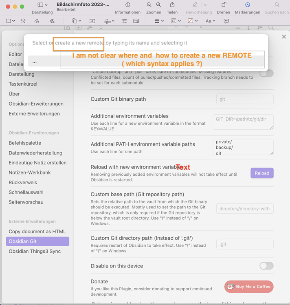290x305 pixels.
Task: Select the Sketch pen tool
Action: (x=37, y=21)
